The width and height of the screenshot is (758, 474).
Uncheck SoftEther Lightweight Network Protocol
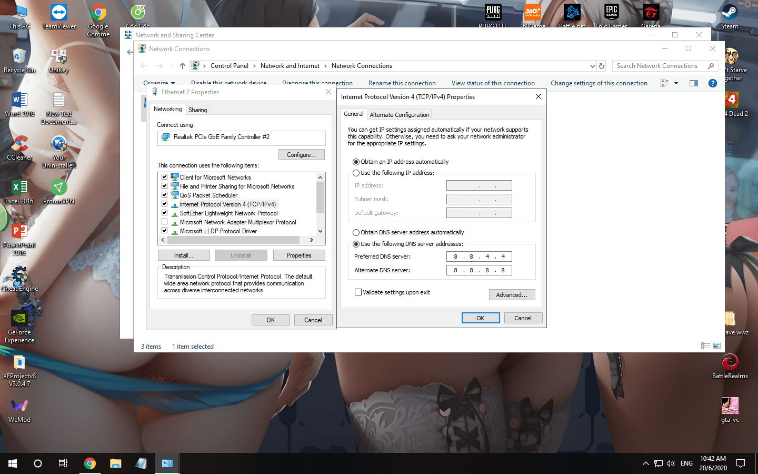coord(165,213)
